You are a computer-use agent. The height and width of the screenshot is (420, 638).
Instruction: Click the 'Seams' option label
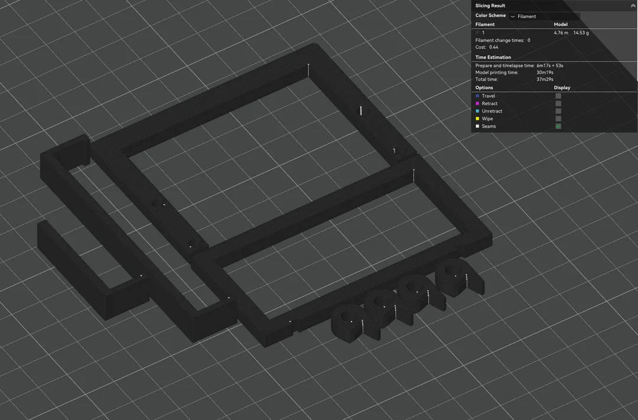(489, 126)
